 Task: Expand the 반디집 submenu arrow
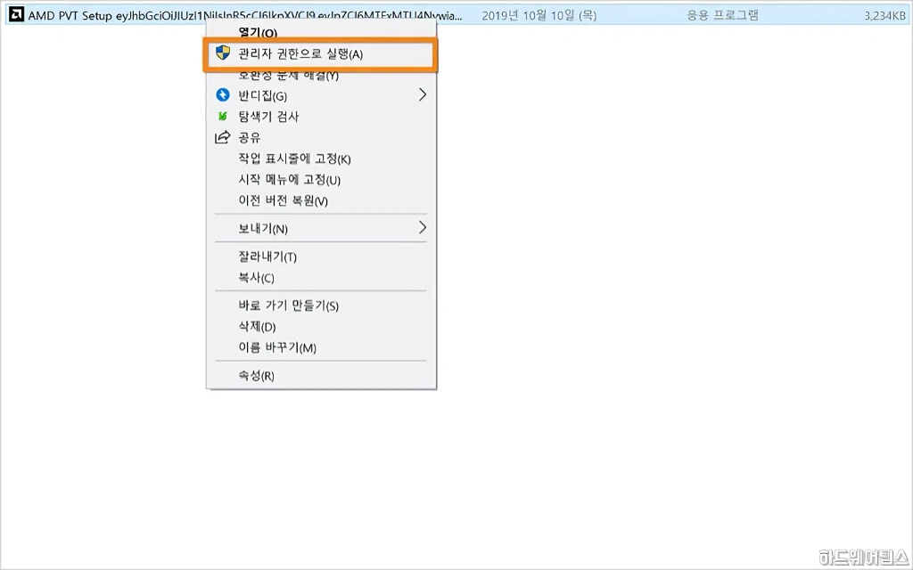pyautogui.click(x=423, y=94)
